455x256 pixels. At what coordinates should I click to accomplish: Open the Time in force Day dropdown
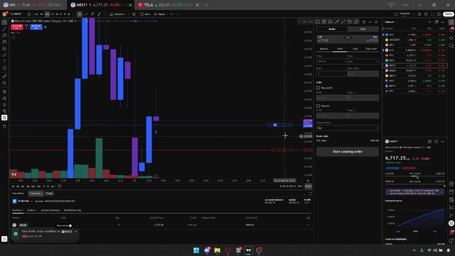[x=347, y=128]
